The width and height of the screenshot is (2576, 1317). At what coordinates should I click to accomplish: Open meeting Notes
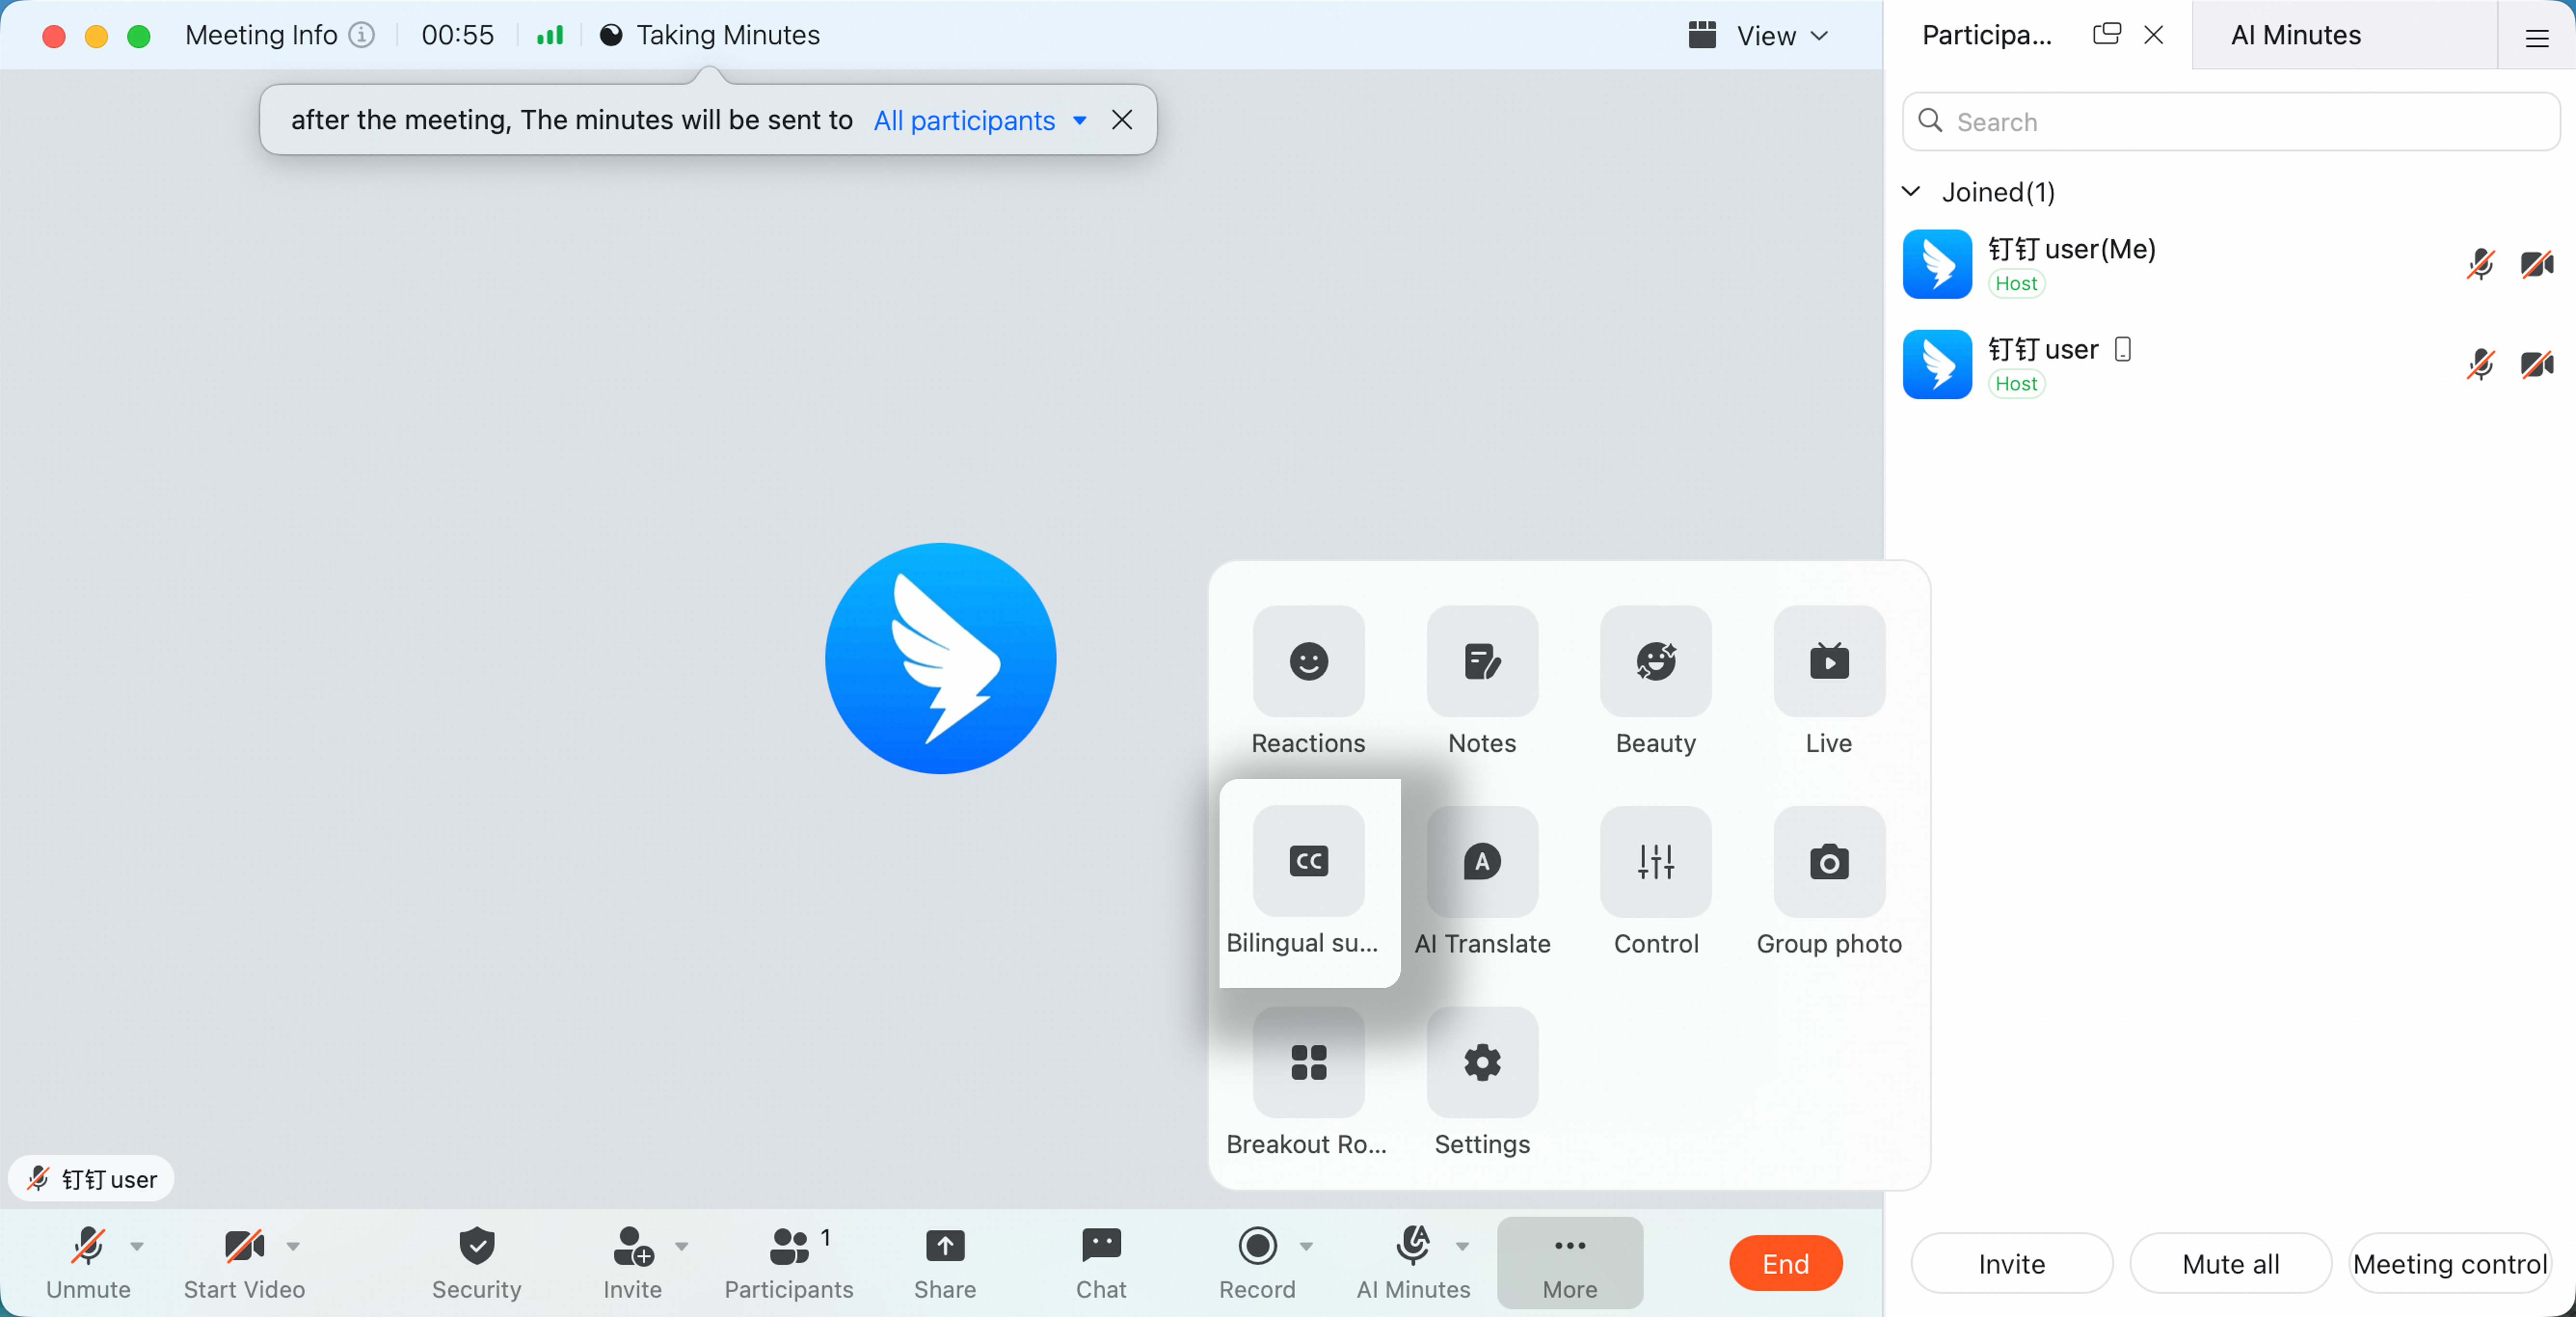point(1482,661)
